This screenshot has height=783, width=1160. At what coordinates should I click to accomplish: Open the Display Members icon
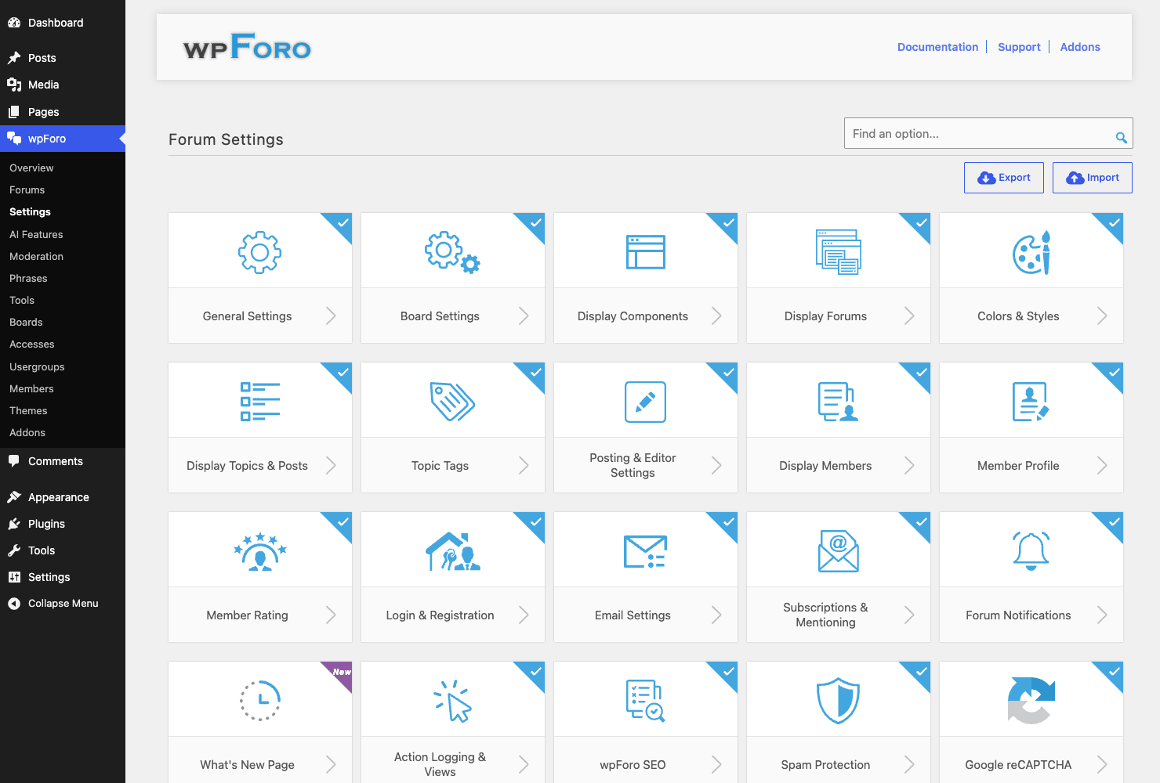[839, 402]
